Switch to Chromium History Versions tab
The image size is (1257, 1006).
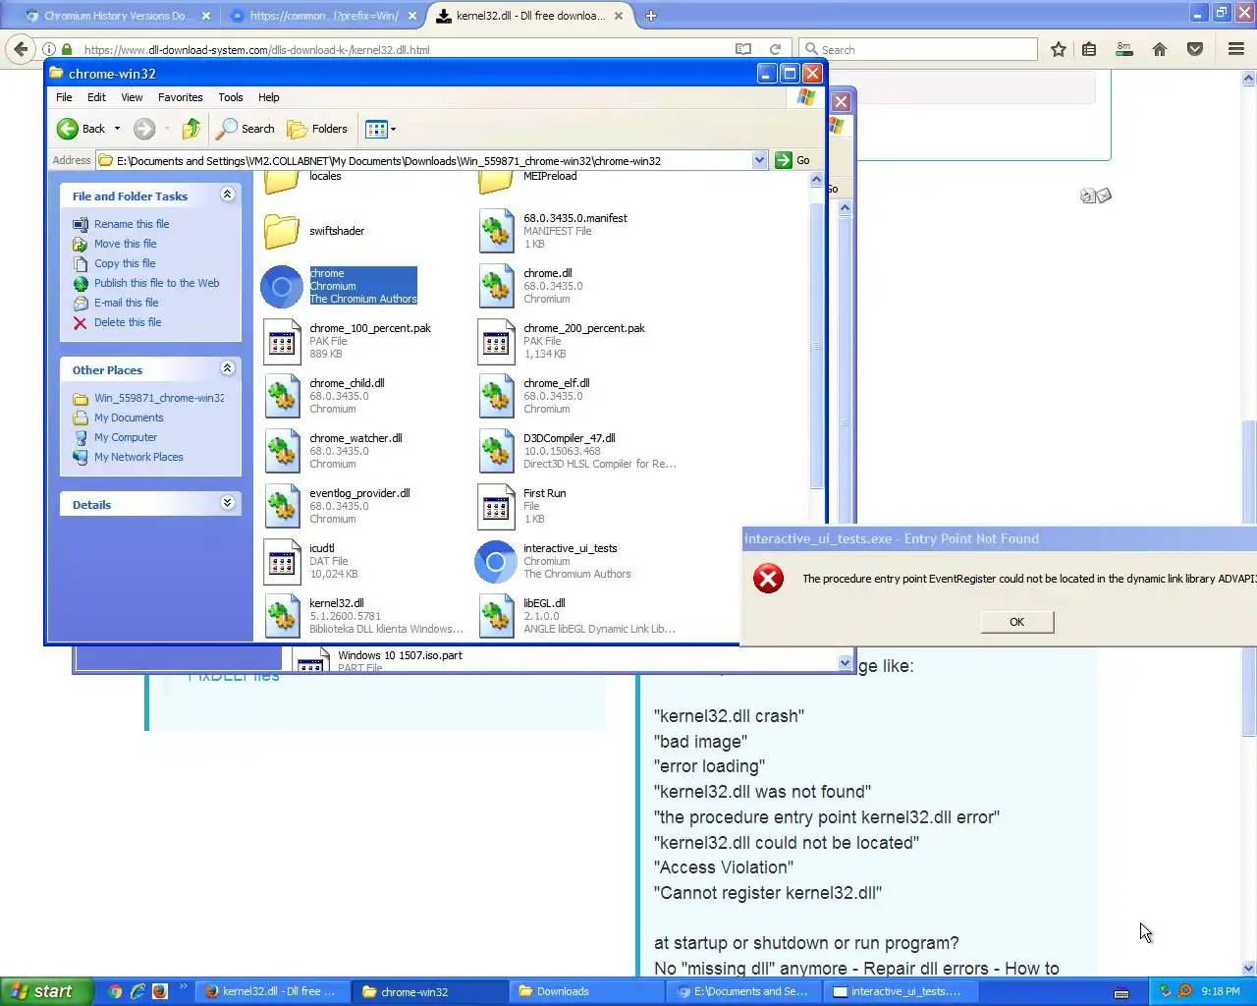click(x=118, y=16)
